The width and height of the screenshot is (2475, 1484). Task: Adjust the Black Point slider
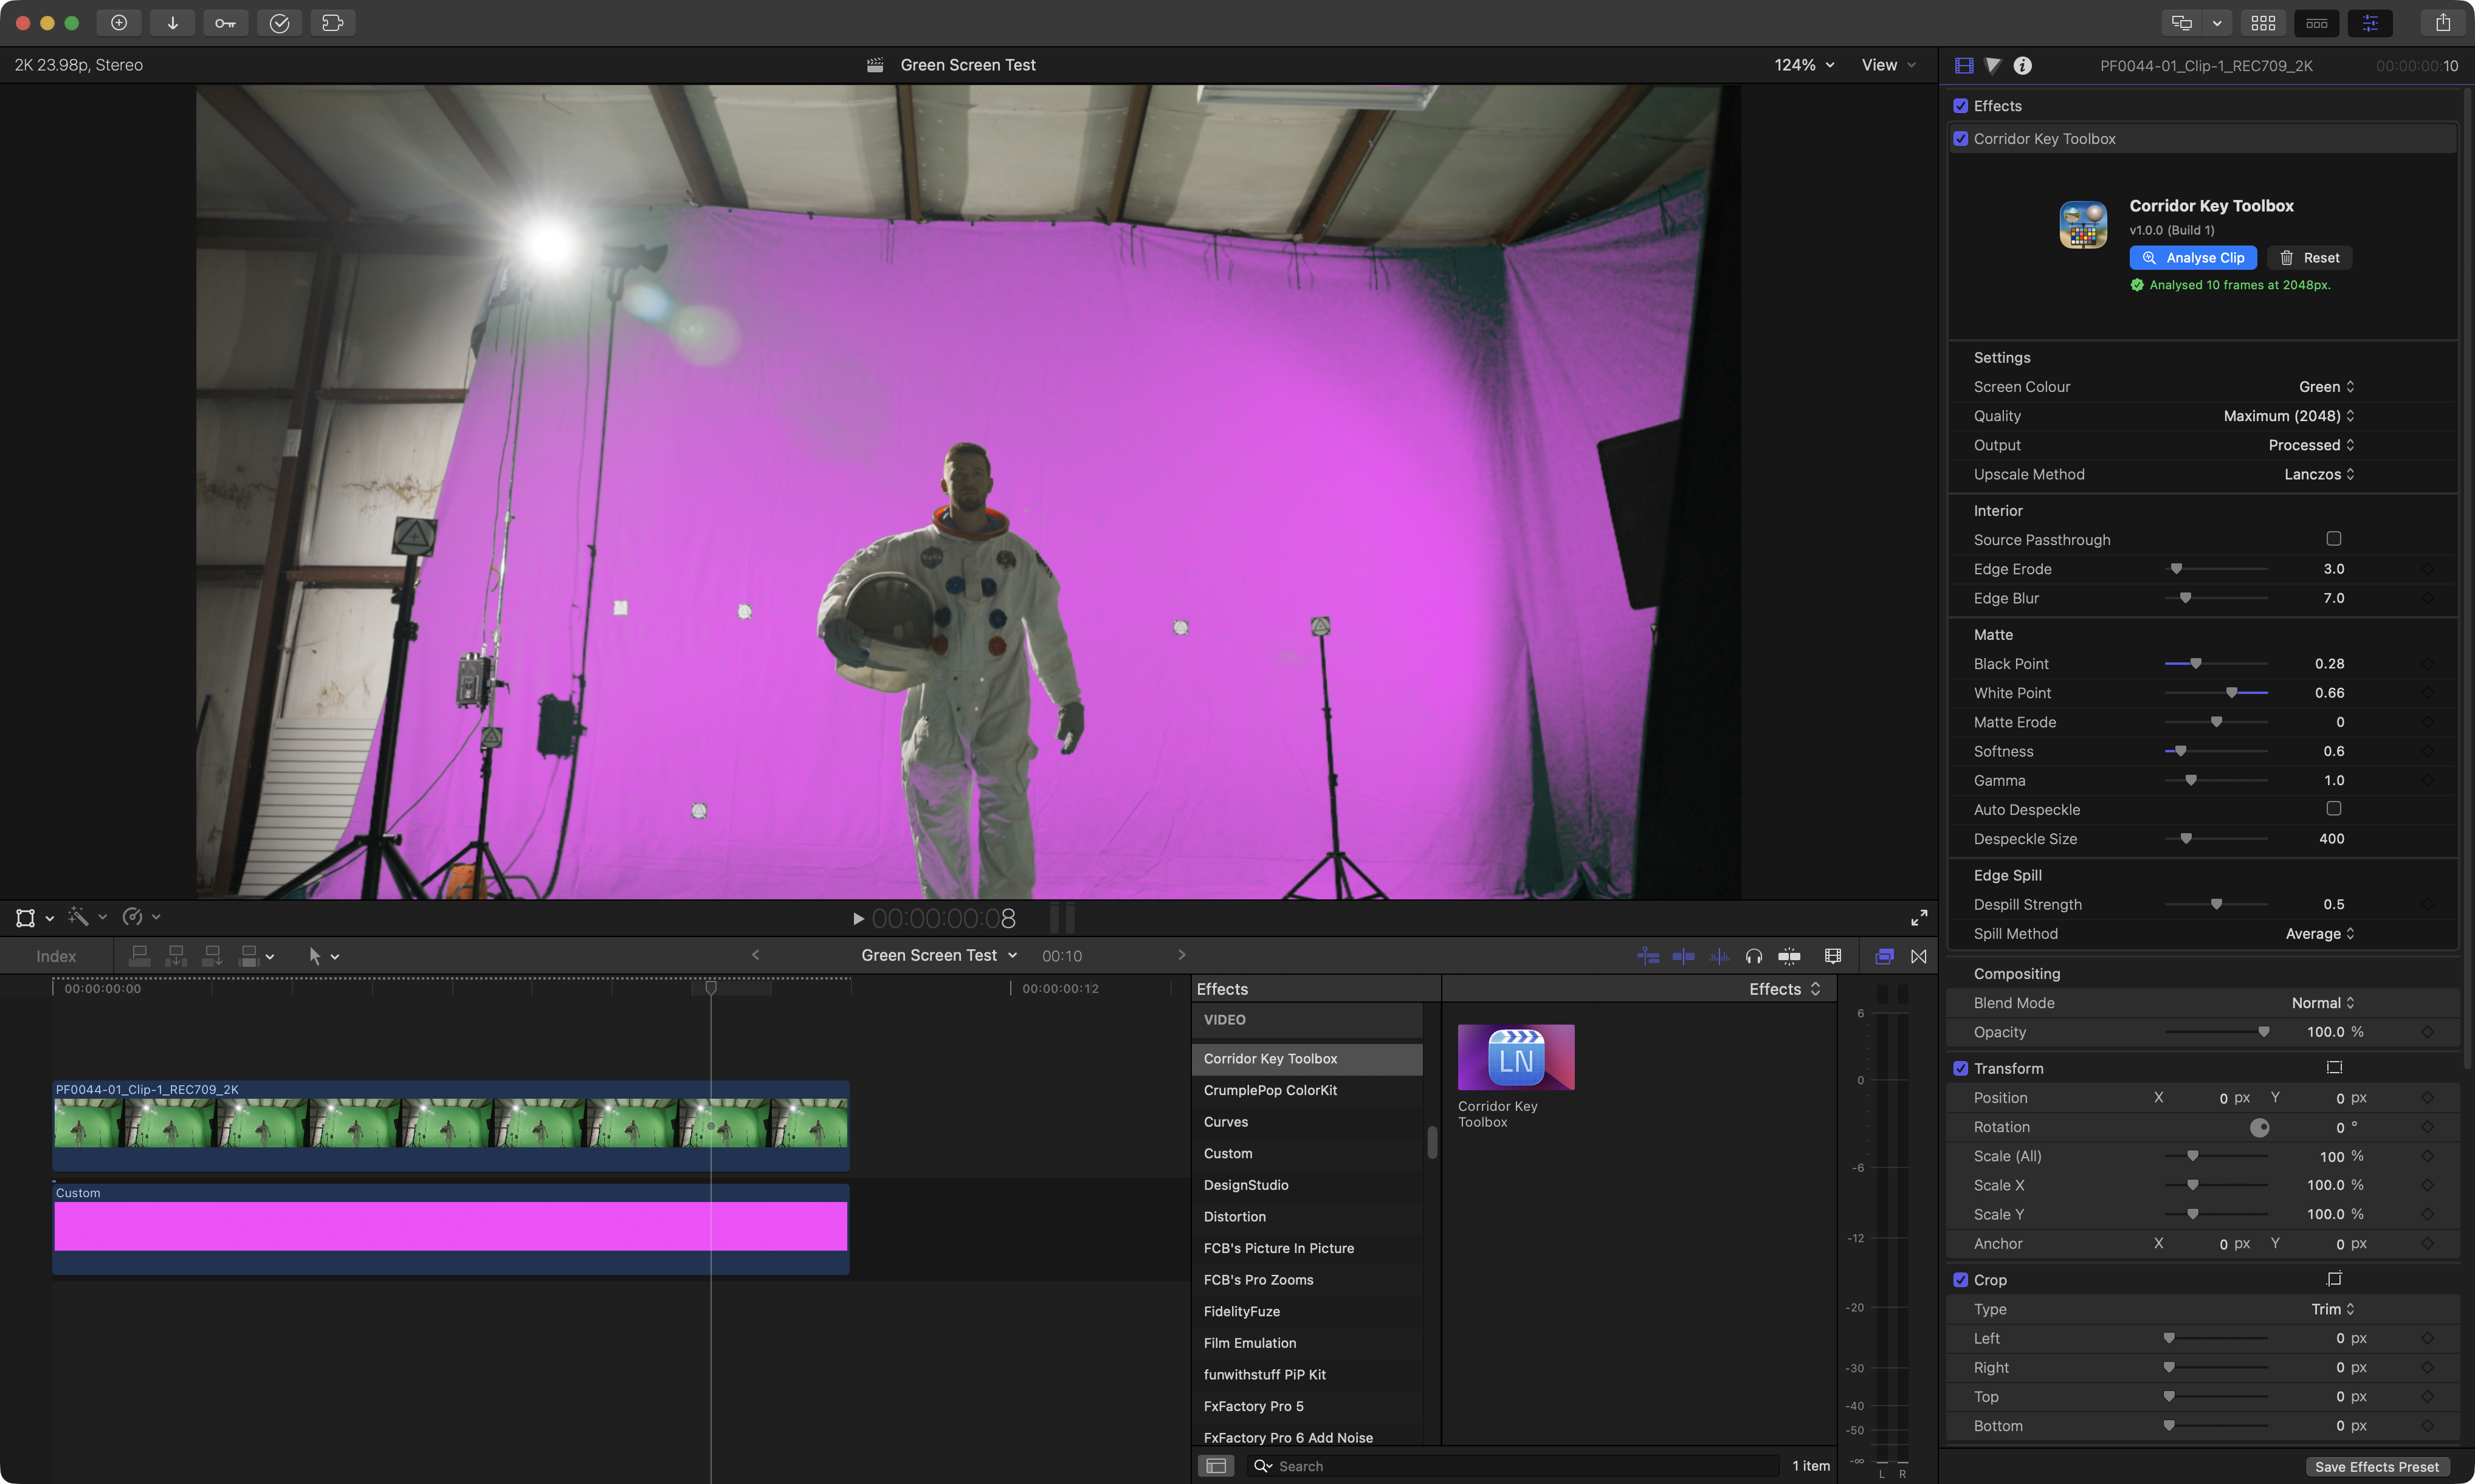coord(2195,664)
